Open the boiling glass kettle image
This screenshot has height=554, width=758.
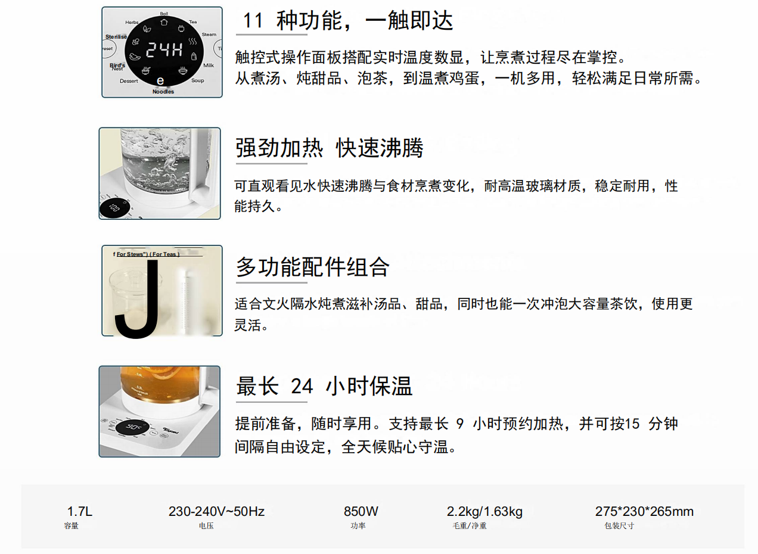[160, 173]
